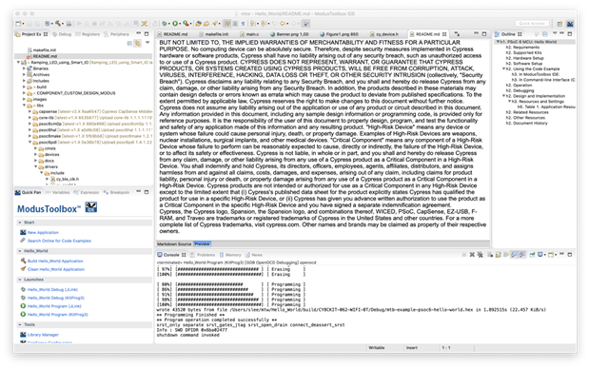Screen dimensions: 589x368
Task: Switch to the Markdown Source tab
Action: [174, 244]
